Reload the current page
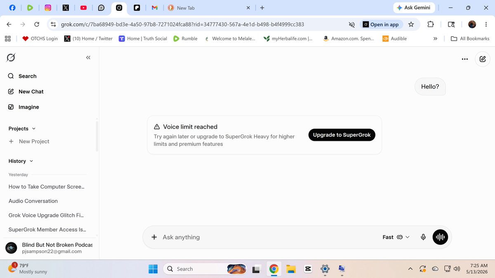 pyautogui.click(x=37, y=24)
